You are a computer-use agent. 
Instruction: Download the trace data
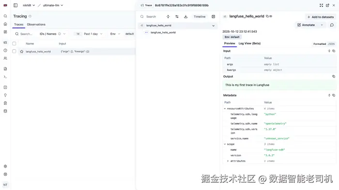point(185,16)
